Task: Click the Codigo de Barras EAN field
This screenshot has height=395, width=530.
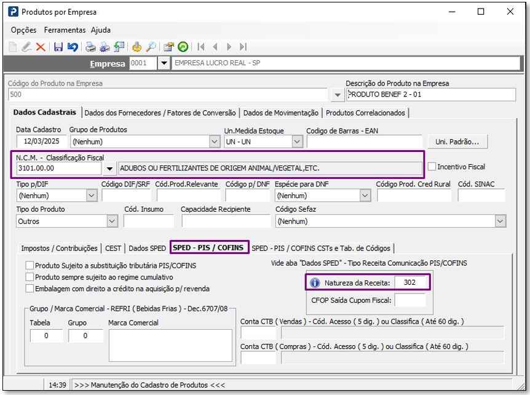Action: point(364,142)
